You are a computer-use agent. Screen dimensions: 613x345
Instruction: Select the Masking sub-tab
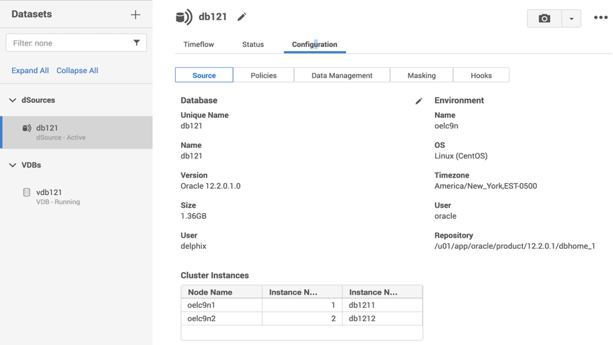tap(422, 75)
